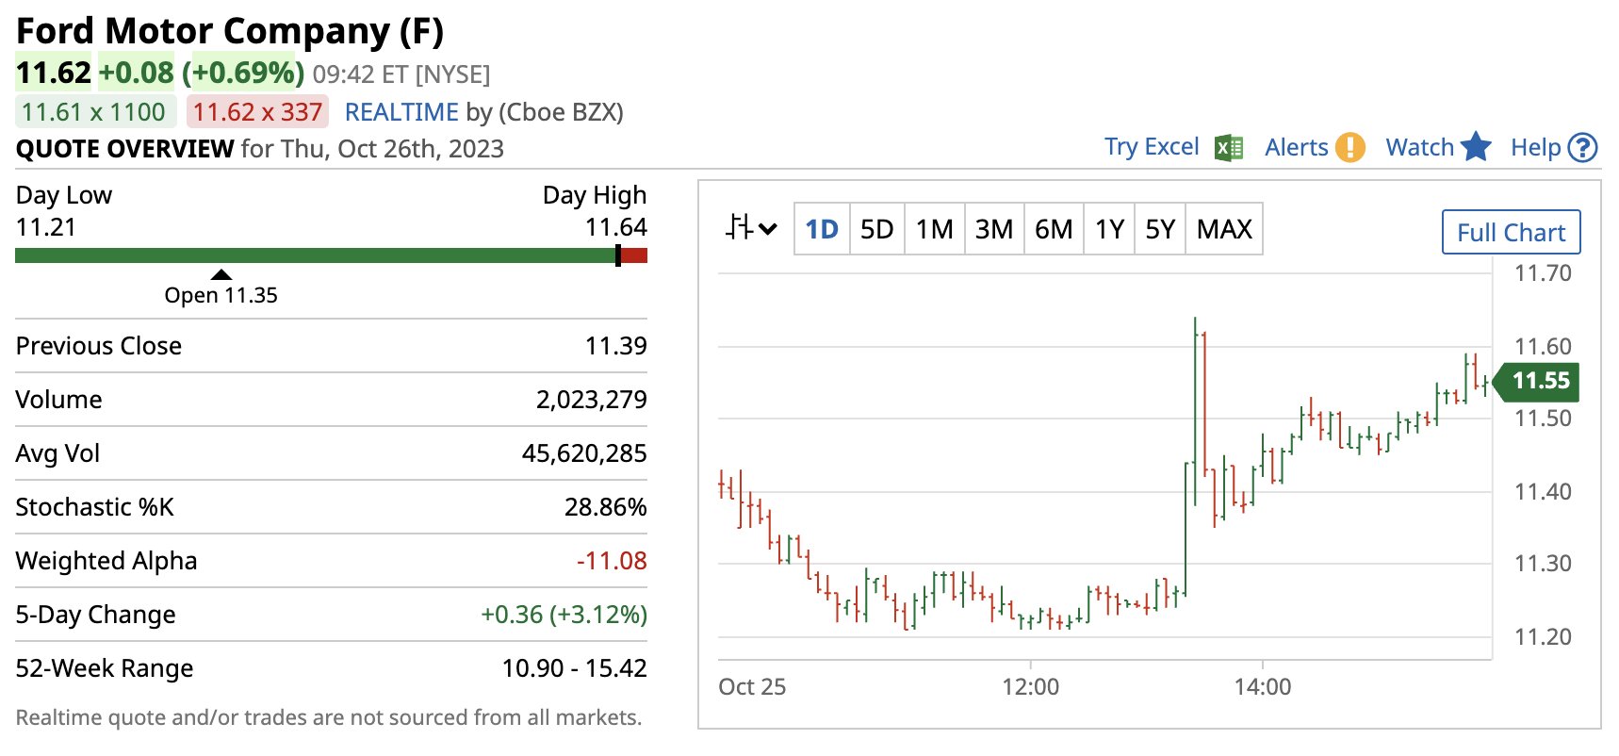Click the Weighted Alpha label
Viewport: 1619px width, 756px height.
point(106,561)
